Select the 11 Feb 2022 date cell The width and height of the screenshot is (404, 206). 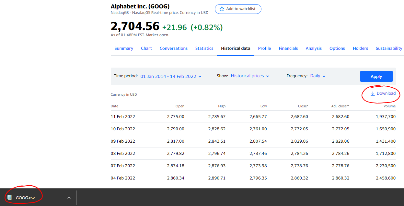(123, 117)
